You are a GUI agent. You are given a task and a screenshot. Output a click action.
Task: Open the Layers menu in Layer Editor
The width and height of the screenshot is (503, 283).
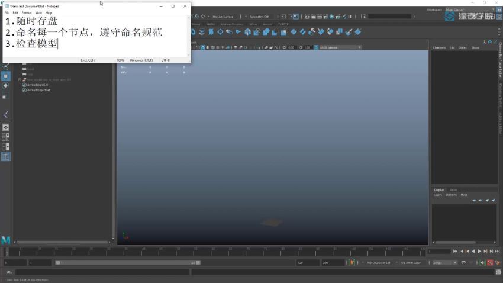437,195
